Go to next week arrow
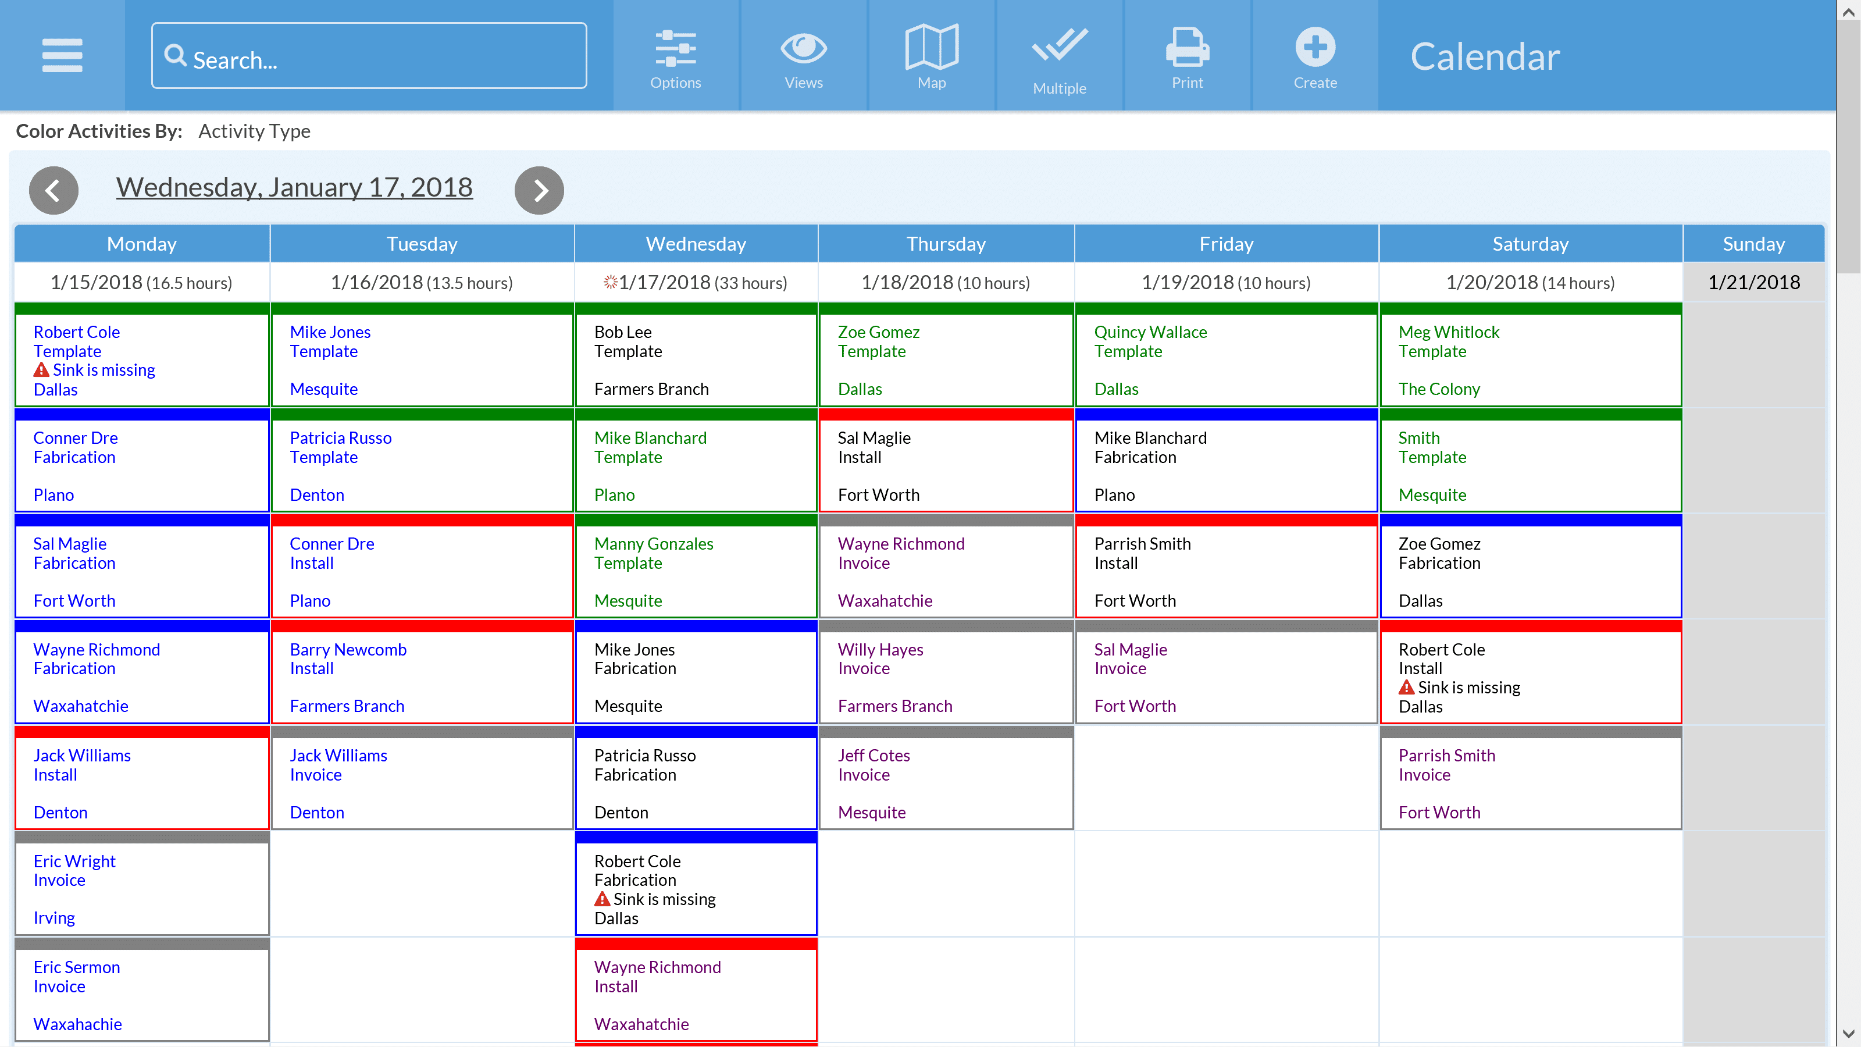 tap(539, 190)
